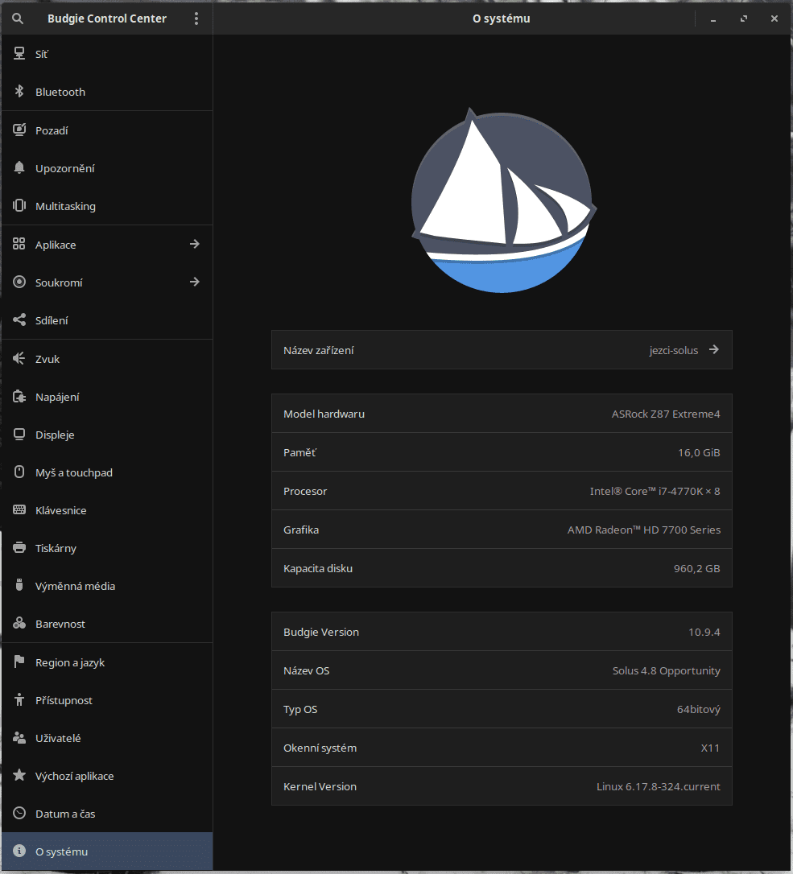Open Displeje display settings
The image size is (793, 874).
point(107,435)
